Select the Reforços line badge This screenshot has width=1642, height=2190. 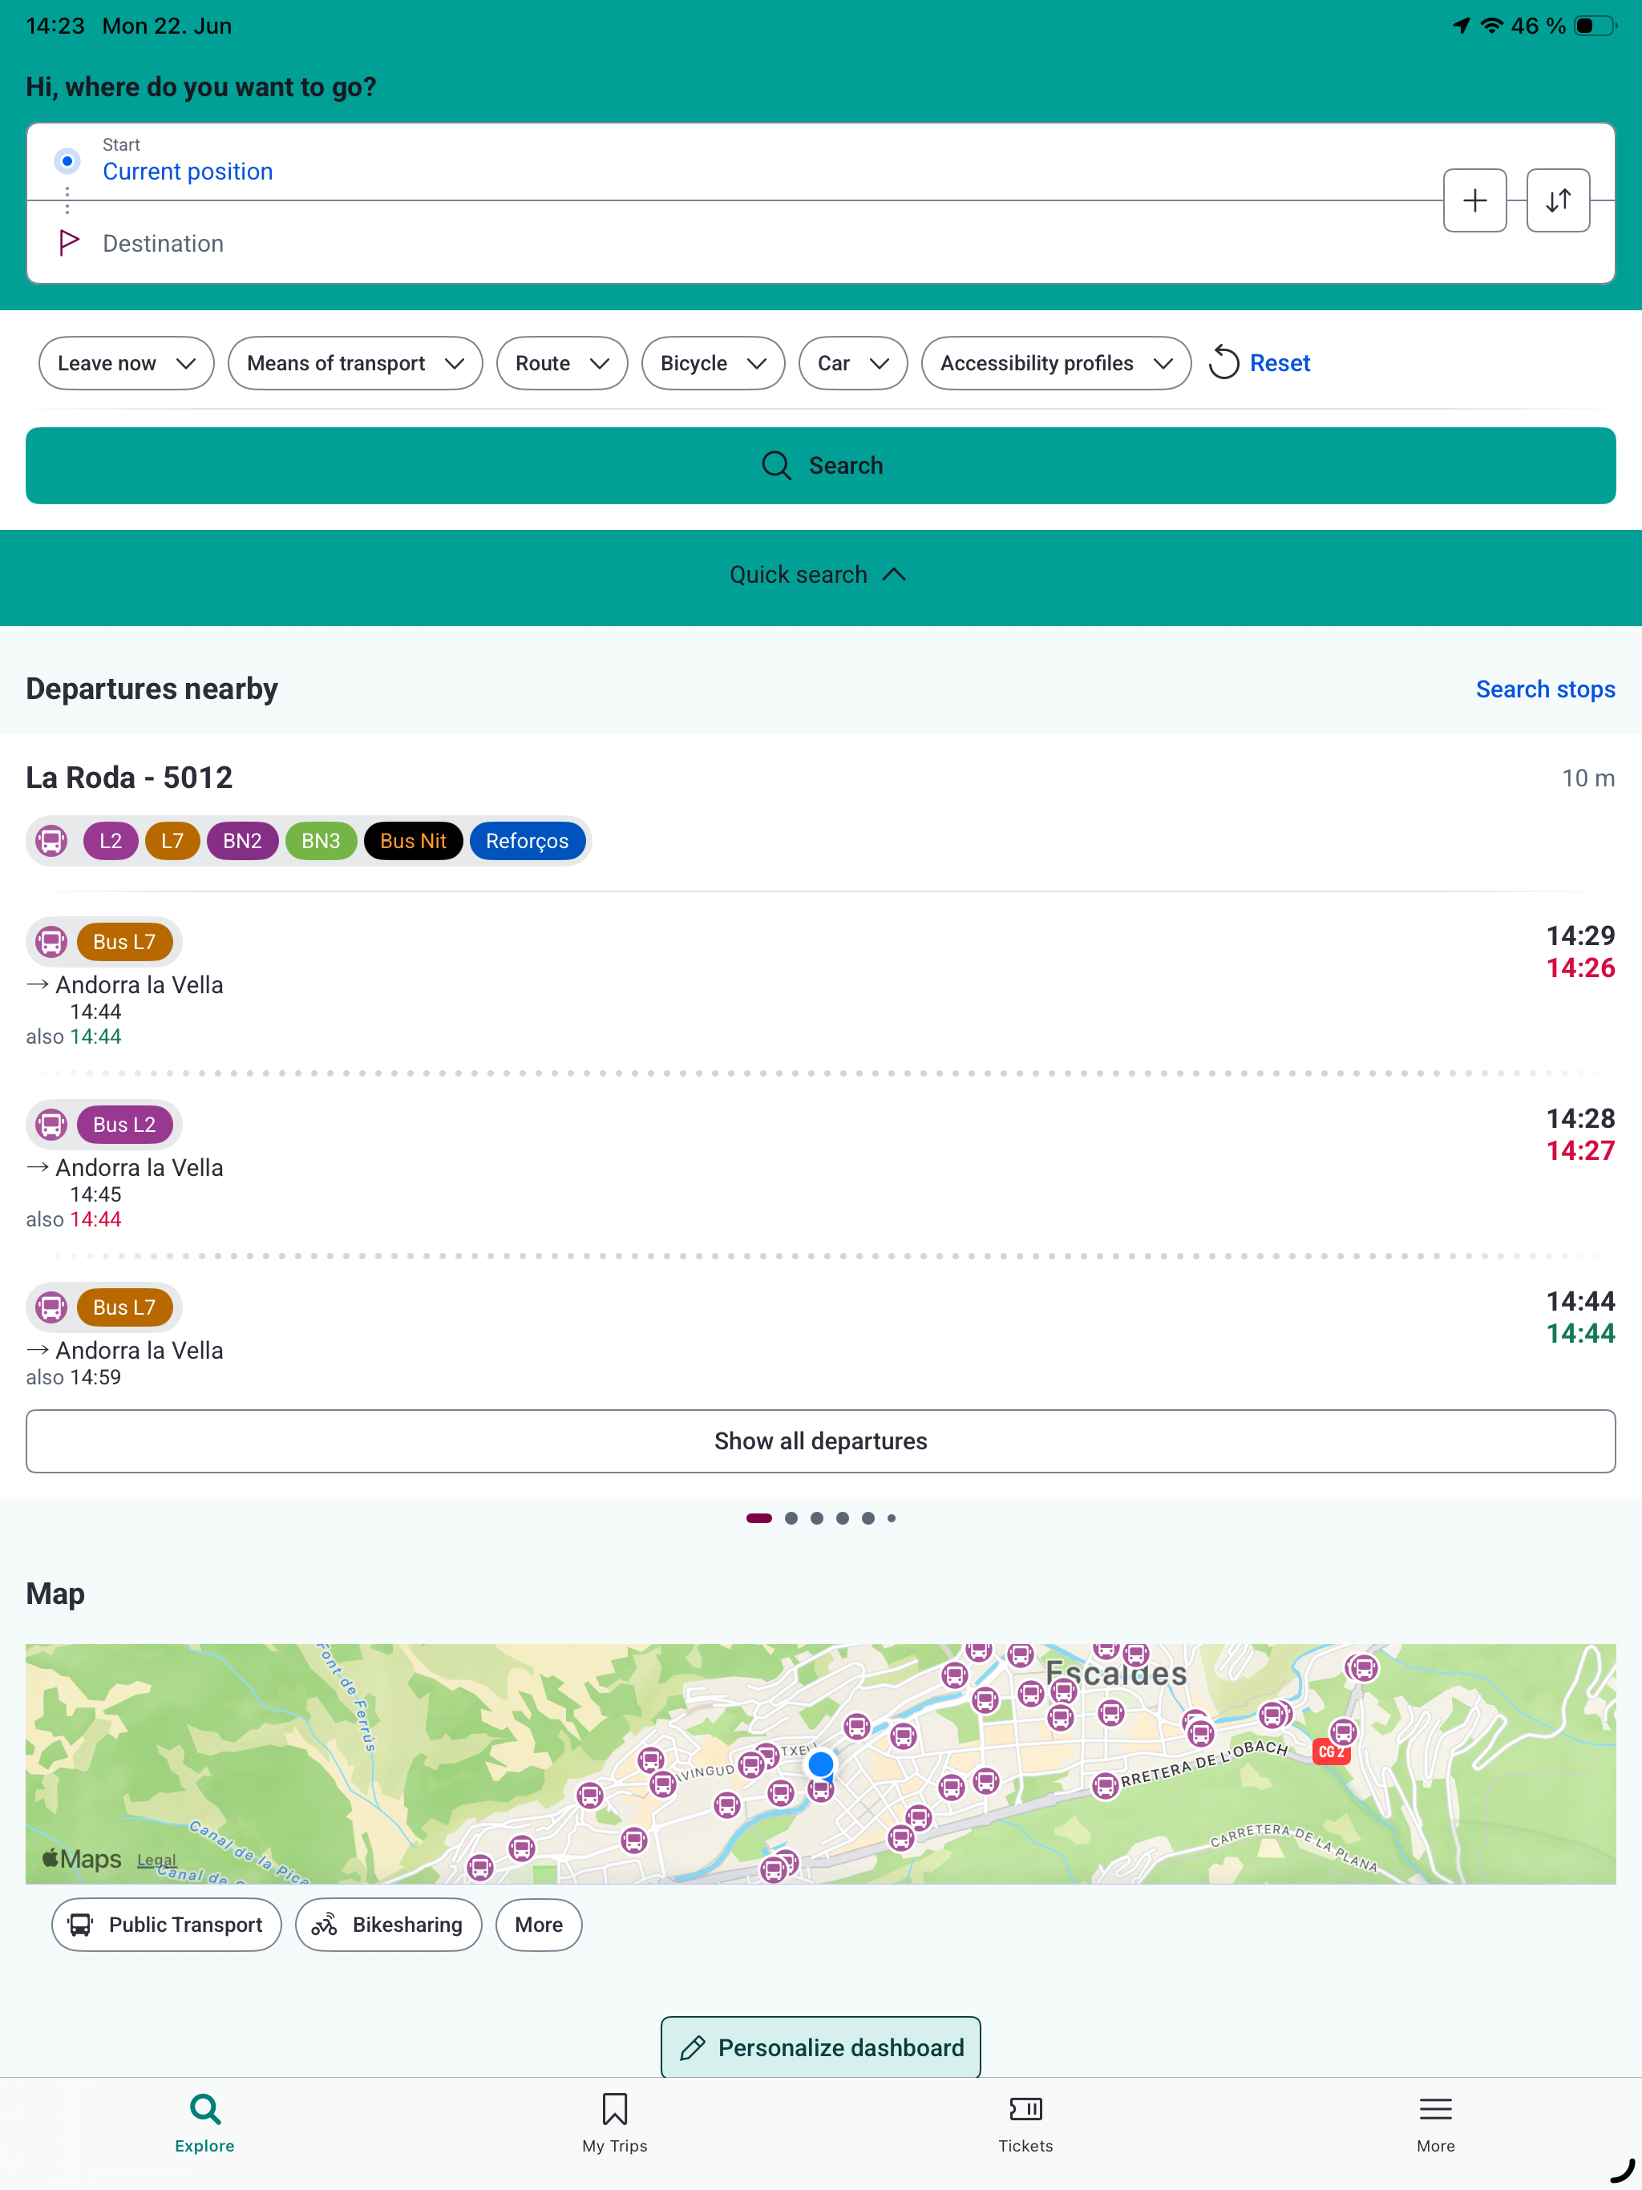(527, 842)
